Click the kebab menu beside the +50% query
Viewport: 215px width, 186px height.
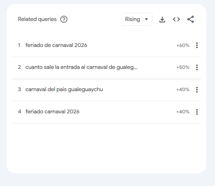pyautogui.click(x=197, y=67)
